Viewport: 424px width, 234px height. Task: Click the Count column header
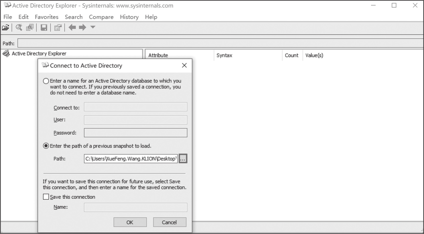pos(292,55)
